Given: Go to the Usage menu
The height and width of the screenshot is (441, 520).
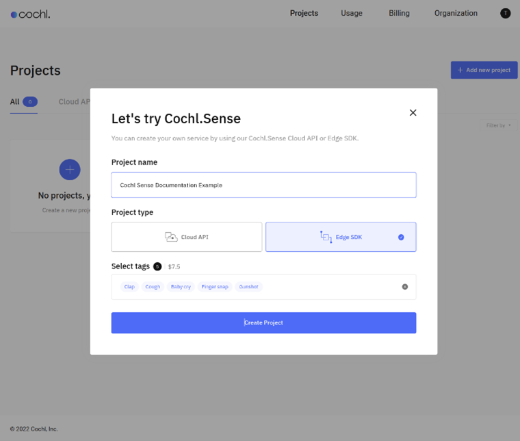Looking at the screenshot, I should tap(352, 13).
